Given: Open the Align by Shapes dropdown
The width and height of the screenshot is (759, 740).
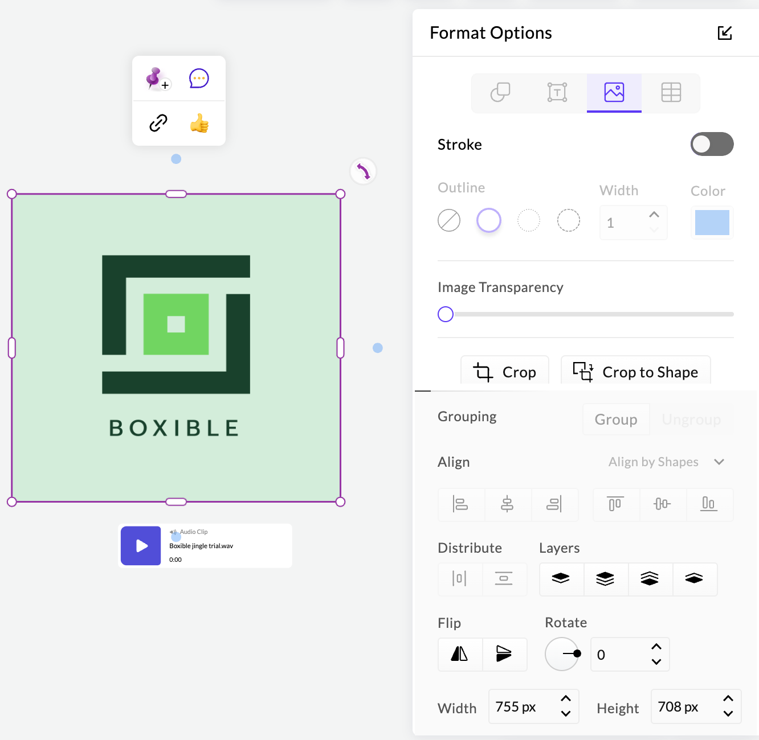Looking at the screenshot, I should [667, 462].
